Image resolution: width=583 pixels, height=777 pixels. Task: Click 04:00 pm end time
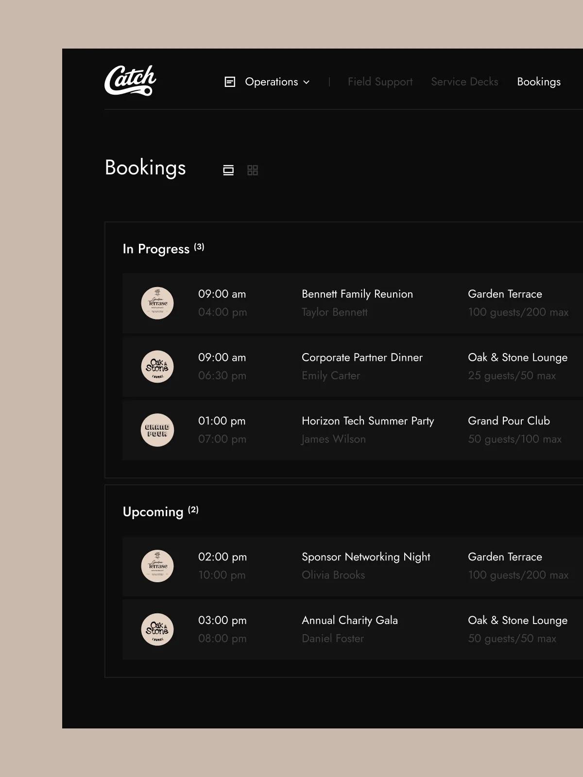tap(223, 312)
